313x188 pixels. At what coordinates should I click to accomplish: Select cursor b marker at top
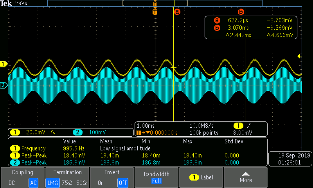pyautogui.click(x=241, y=12)
